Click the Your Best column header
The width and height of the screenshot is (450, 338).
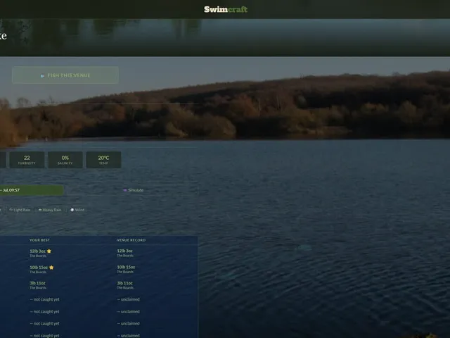point(39,240)
